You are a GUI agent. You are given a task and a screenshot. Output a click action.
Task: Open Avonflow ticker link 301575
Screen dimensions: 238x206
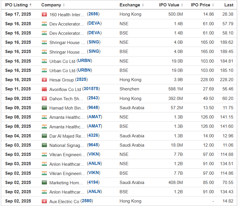(x=91, y=89)
